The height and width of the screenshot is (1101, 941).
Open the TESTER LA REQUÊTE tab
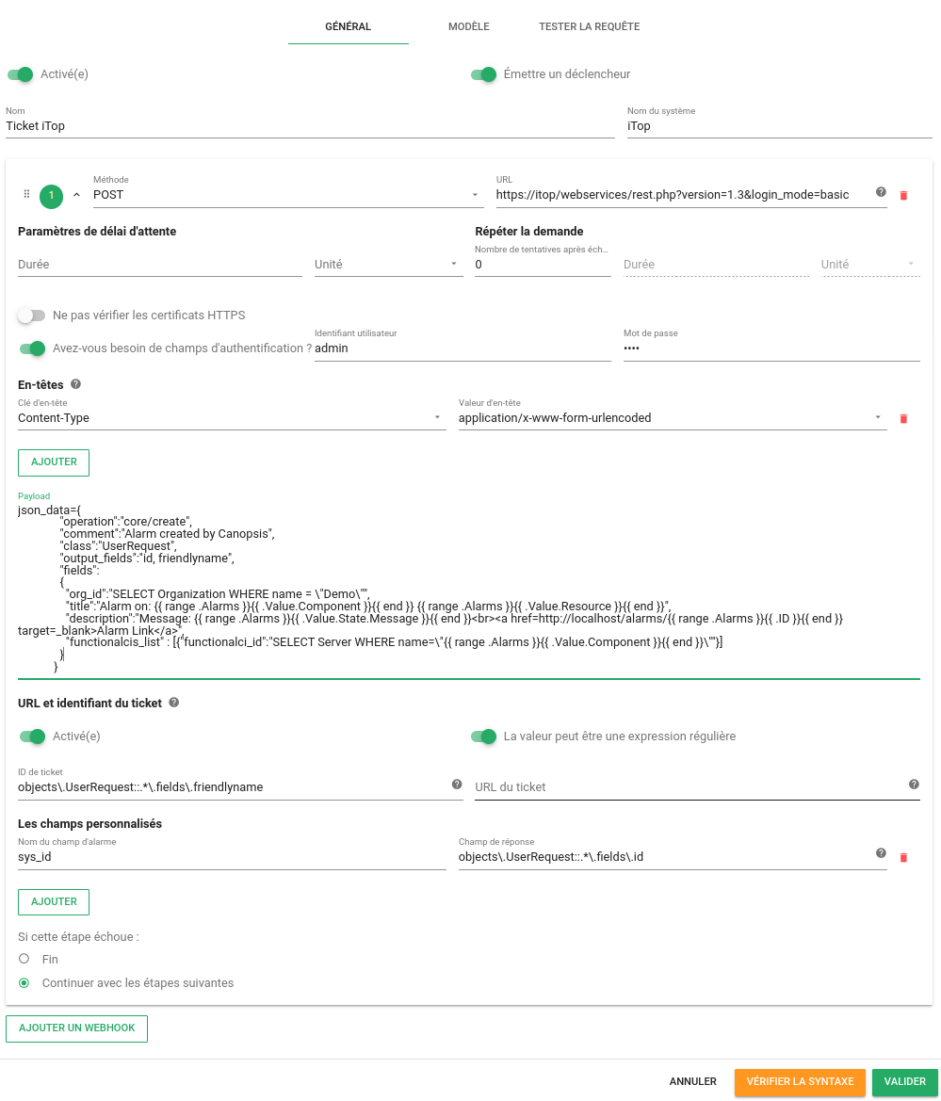tap(589, 26)
